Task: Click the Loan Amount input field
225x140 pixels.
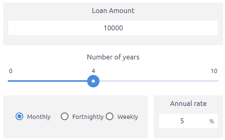Action: click(113, 28)
